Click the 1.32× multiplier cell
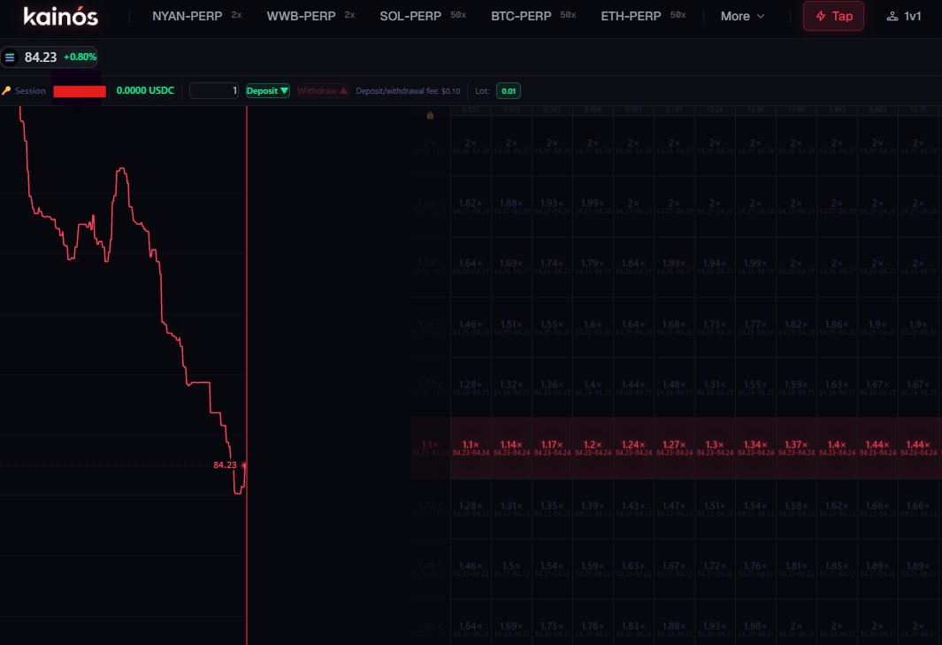 point(512,388)
